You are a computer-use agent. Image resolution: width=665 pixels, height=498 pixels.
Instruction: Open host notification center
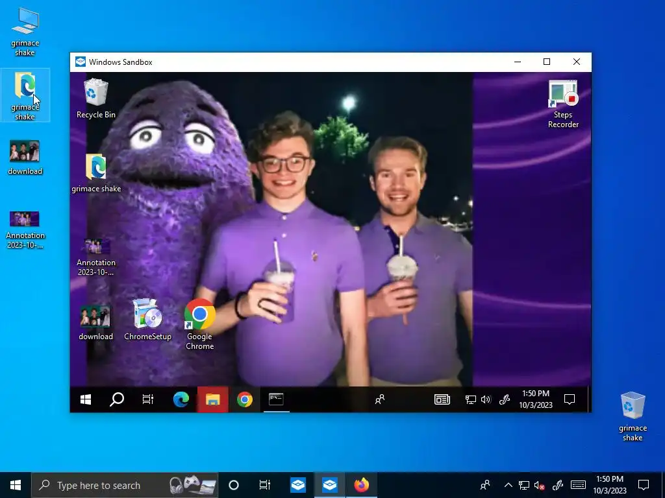coord(644,485)
